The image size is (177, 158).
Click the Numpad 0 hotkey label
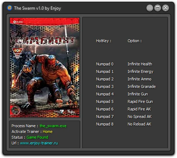(105, 64)
